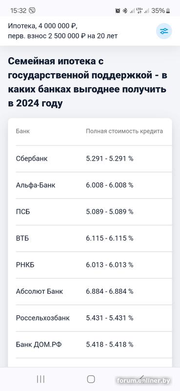Screen dimensions: 180x391
Task: Tap the Android recent apps button
Action: [x=40, y=379]
